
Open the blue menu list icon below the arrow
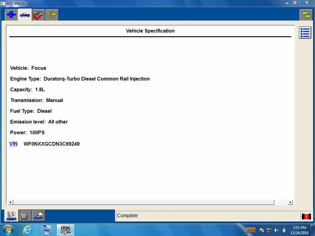point(305,32)
